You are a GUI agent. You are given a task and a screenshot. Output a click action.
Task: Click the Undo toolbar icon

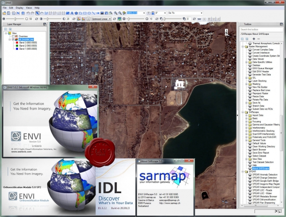click(28, 13)
